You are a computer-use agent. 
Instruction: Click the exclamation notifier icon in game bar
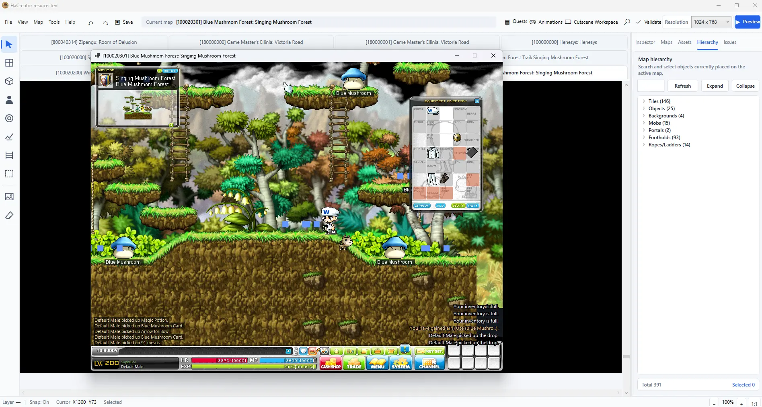(405, 349)
